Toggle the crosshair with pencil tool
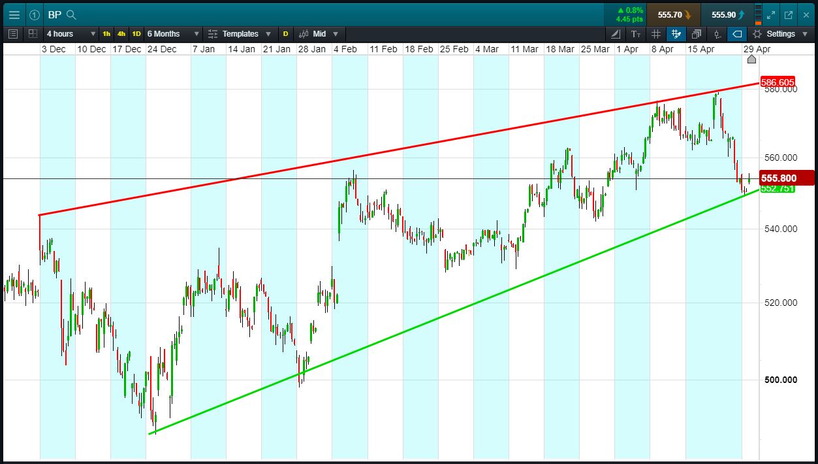Viewport: 818px width, 464px height. (x=676, y=34)
